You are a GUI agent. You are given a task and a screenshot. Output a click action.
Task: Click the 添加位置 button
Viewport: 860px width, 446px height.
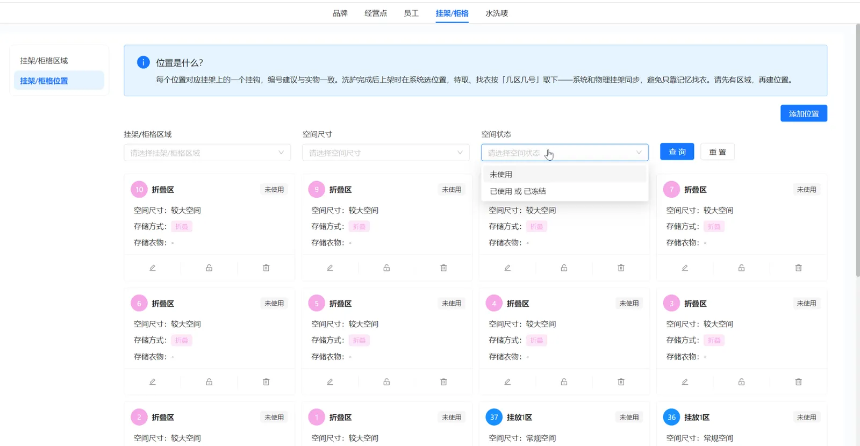tap(804, 113)
